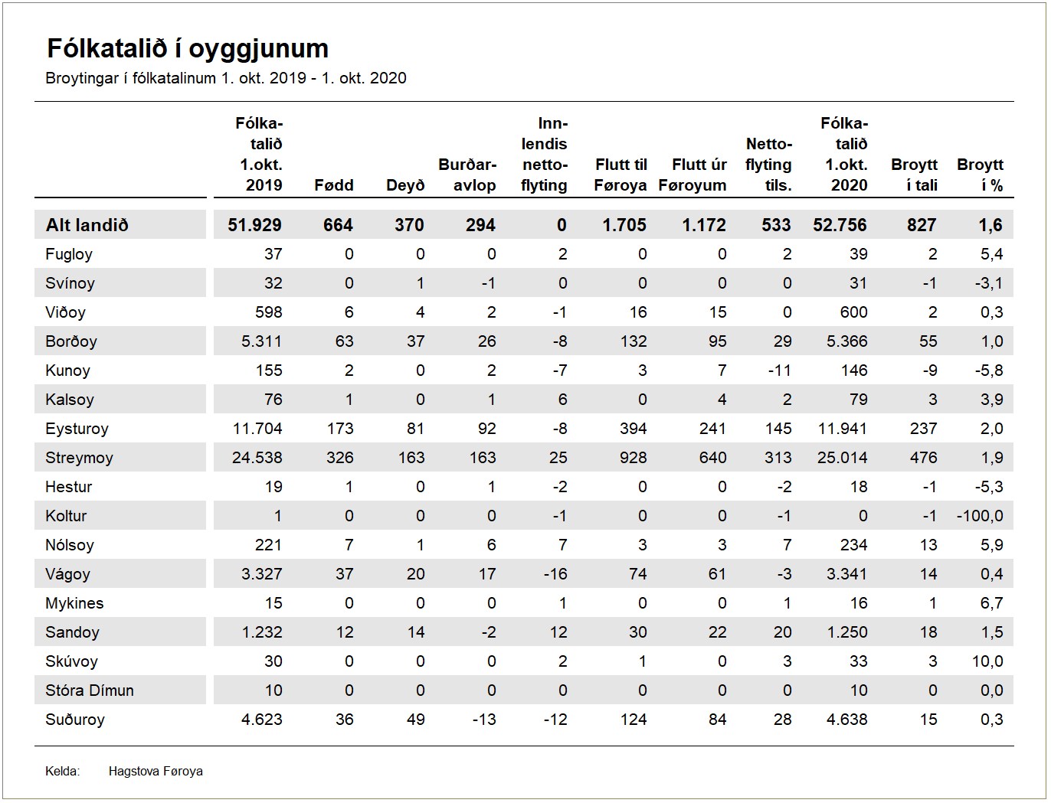Viewport: 1051px width, 803px height.
Task: Click the 'Broytt í %' column header
Action: click(x=981, y=175)
